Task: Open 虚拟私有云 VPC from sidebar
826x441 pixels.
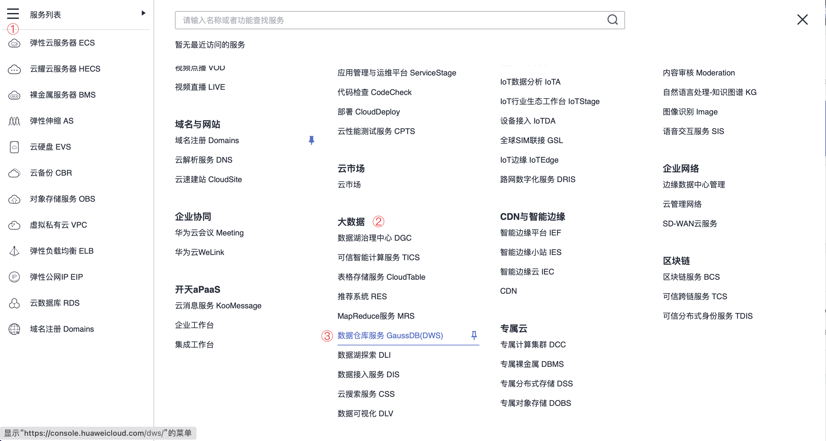Action: [x=59, y=225]
